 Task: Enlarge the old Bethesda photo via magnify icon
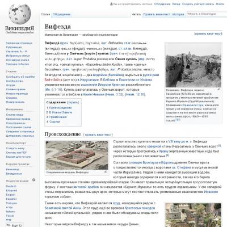point(219,89)
